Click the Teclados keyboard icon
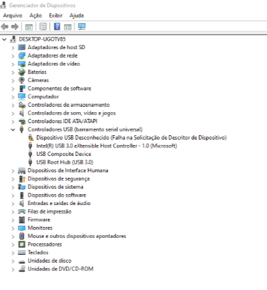The width and height of the screenshot is (267, 290). [22, 252]
